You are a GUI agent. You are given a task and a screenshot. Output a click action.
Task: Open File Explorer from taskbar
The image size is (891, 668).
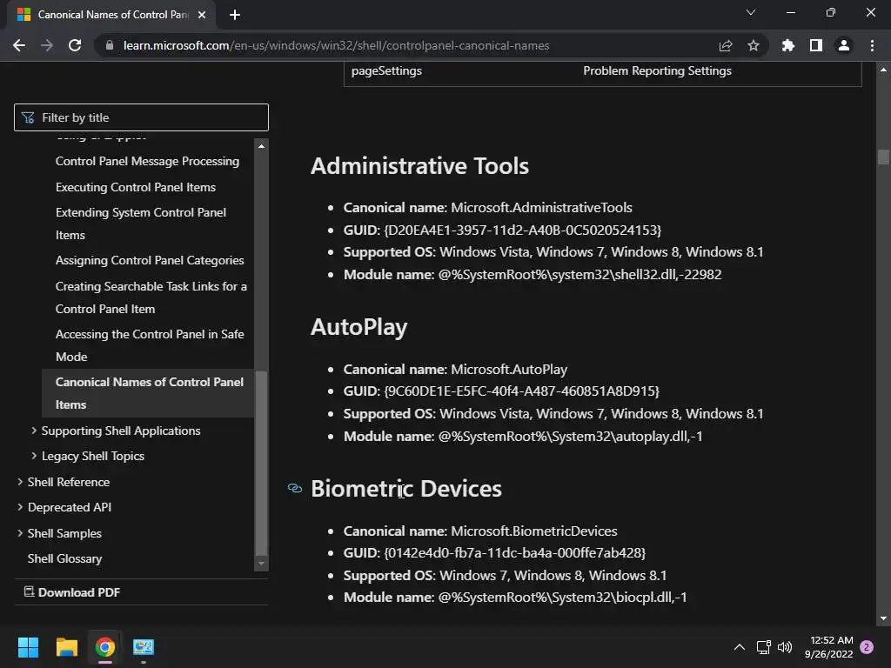tap(66, 647)
